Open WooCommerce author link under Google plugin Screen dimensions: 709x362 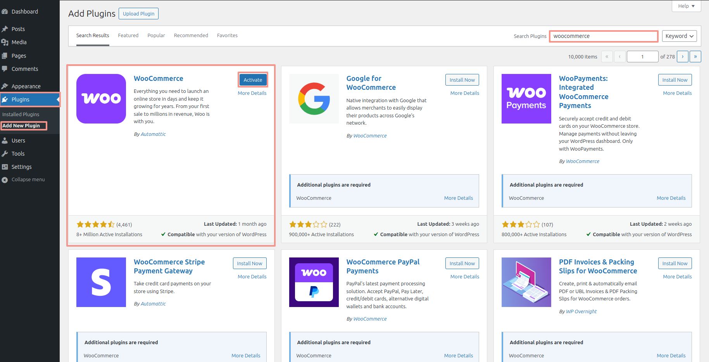click(x=370, y=136)
